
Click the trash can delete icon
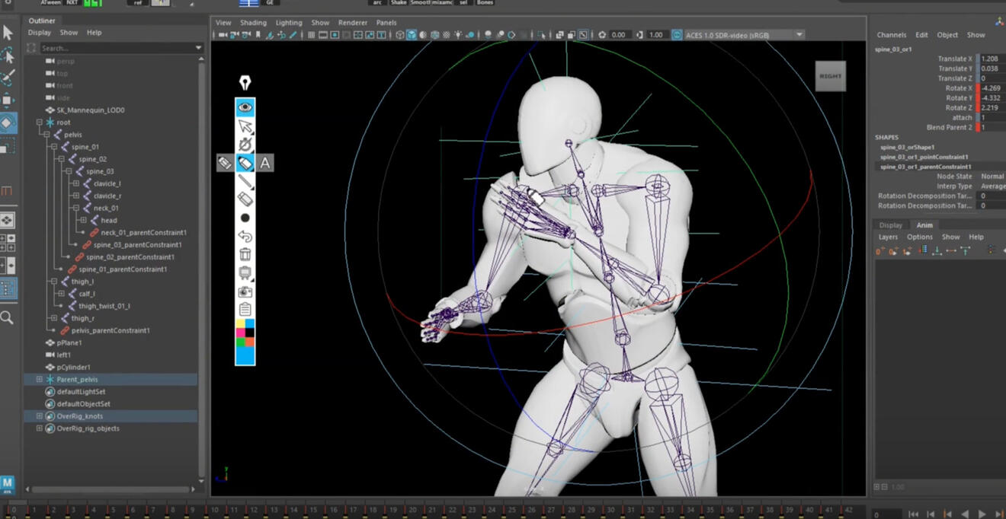point(245,254)
